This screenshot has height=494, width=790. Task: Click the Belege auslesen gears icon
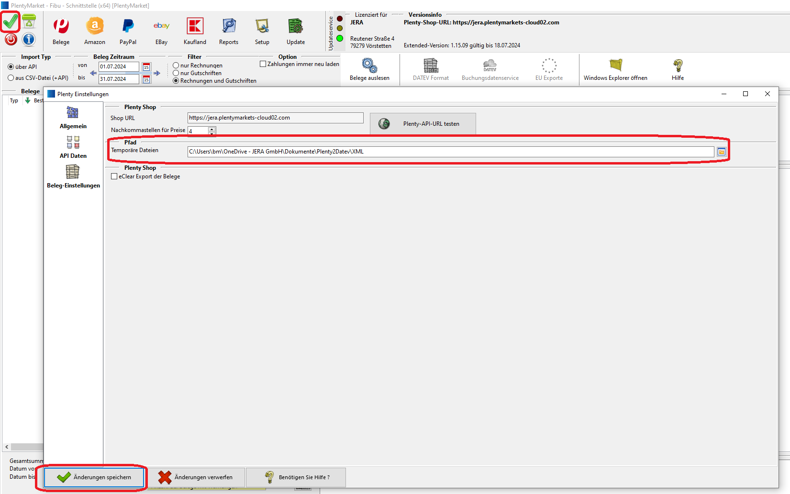pyautogui.click(x=369, y=66)
